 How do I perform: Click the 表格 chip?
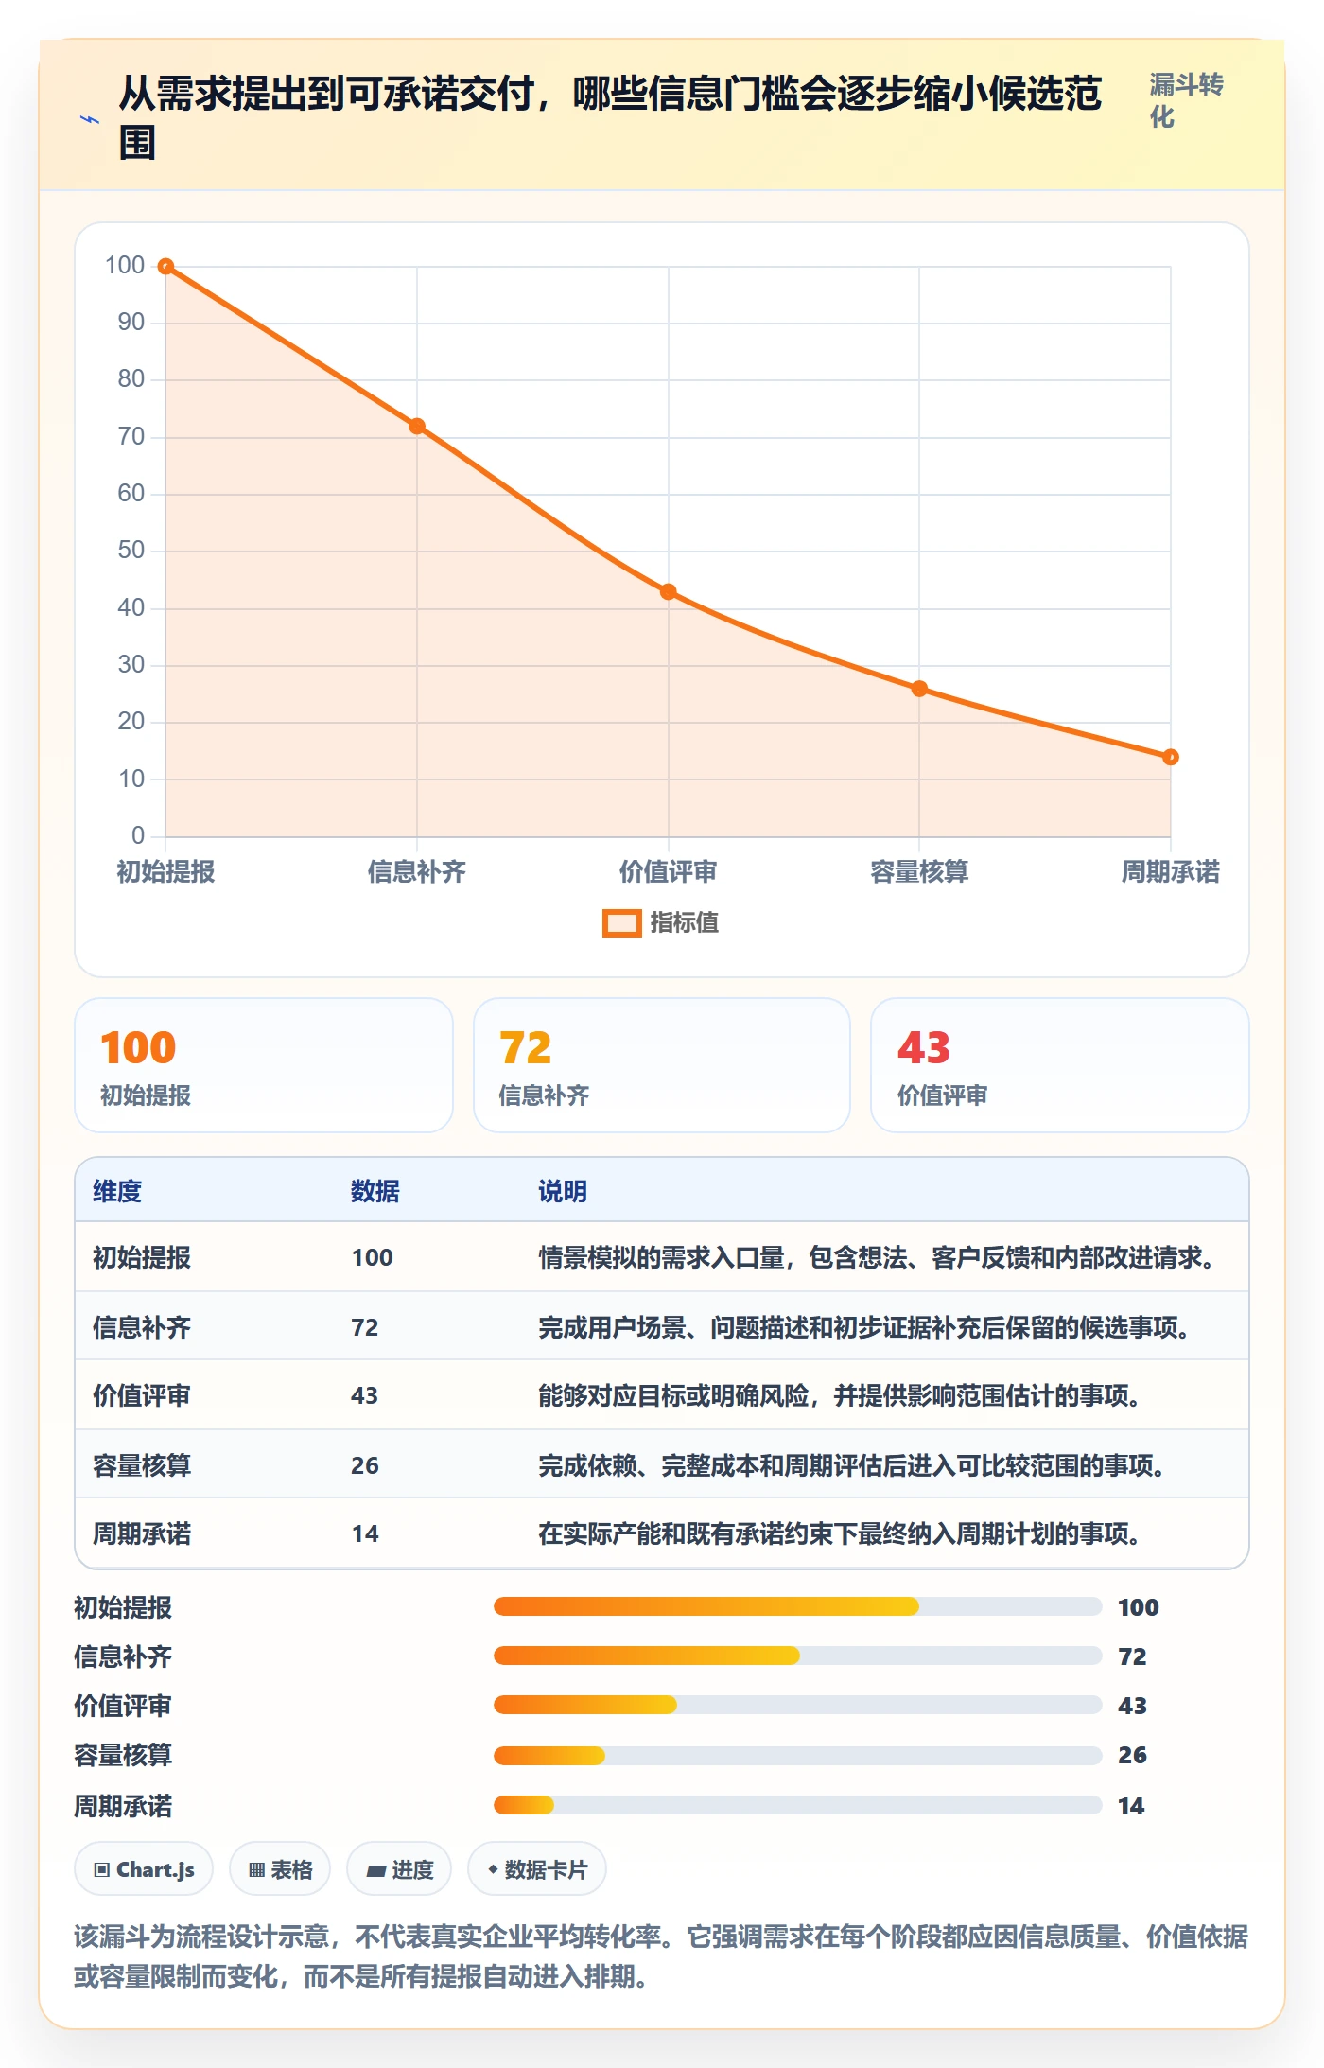point(280,1869)
